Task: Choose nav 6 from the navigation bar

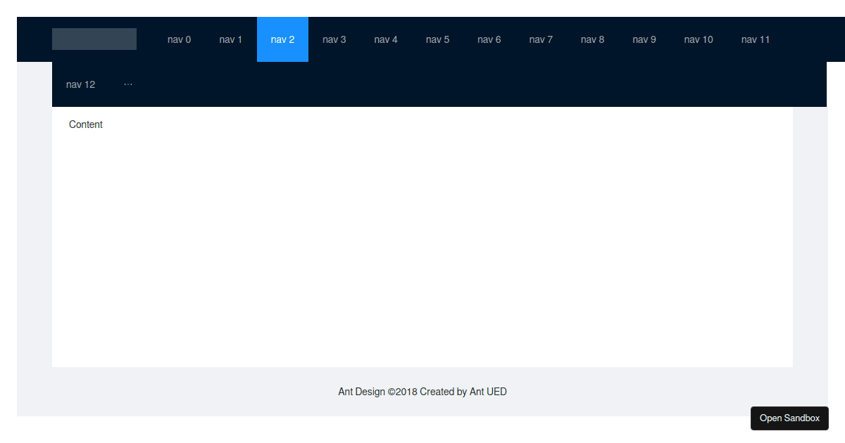Action: click(489, 39)
